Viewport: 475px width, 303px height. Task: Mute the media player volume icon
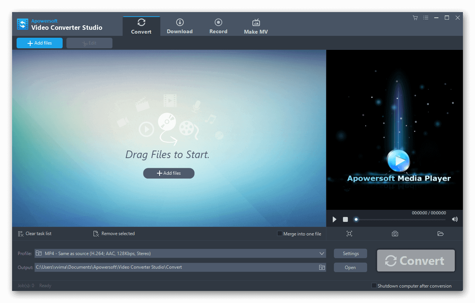[455, 219]
